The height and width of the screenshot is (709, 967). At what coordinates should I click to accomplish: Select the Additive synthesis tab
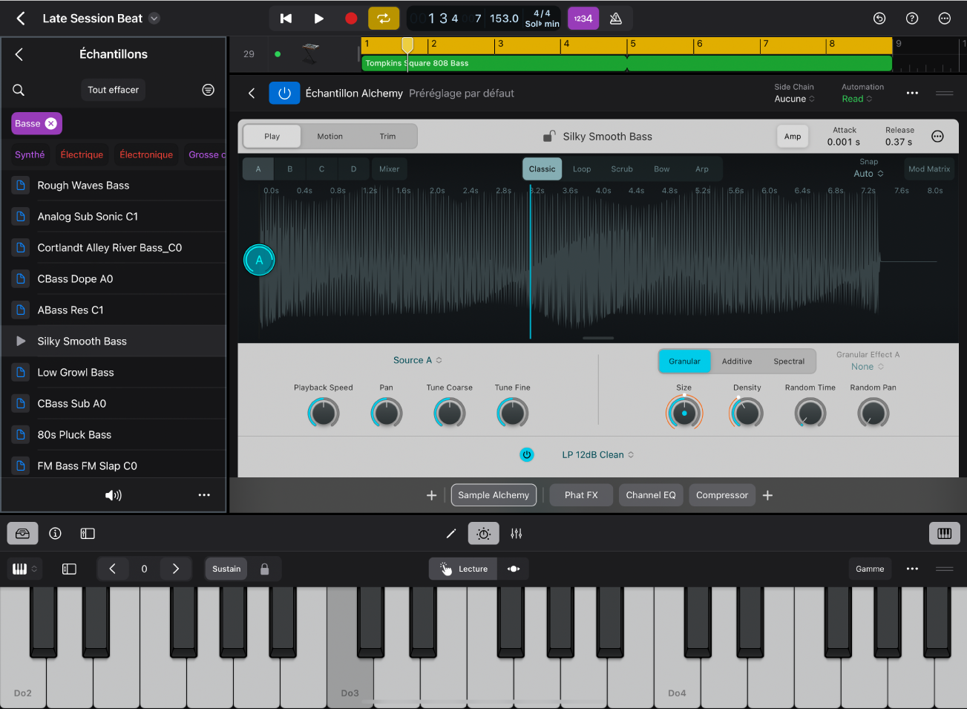(737, 361)
